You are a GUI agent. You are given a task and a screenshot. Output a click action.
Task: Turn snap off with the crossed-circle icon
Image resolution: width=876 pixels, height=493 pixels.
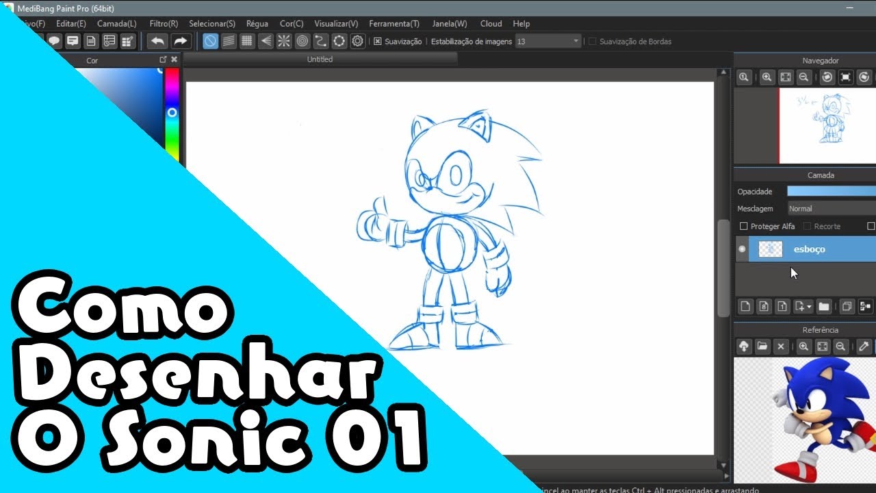[x=211, y=41]
